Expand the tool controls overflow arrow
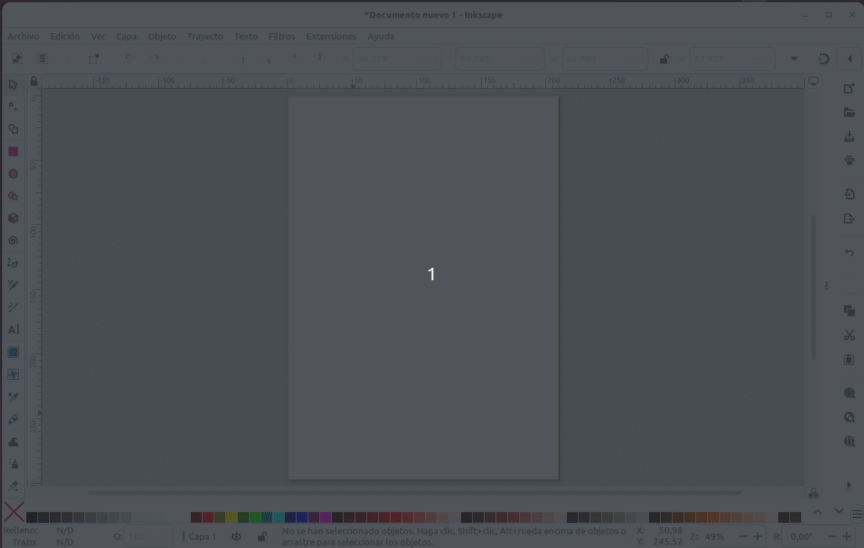 pyautogui.click(x=794, y=59)
